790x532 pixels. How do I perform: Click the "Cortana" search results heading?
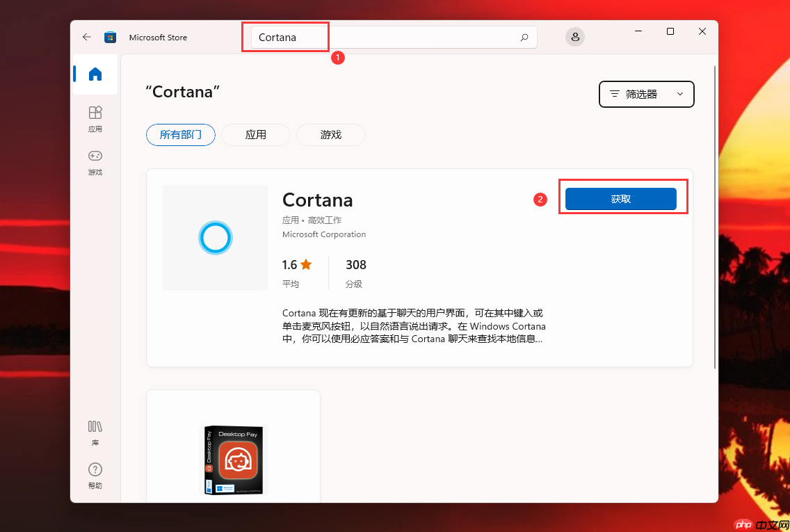point(182,92)
